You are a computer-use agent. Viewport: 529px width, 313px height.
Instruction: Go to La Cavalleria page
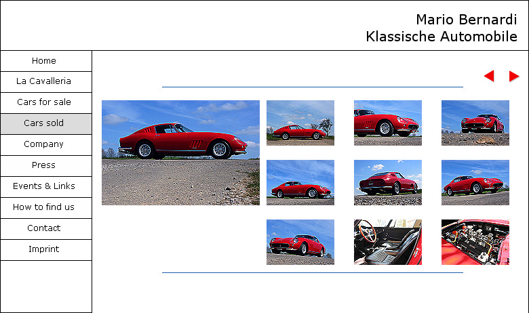46,82
